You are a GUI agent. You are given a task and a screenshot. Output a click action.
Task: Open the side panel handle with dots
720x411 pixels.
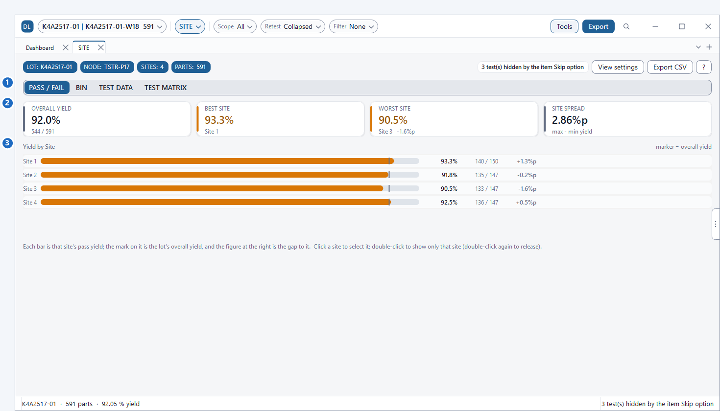point(716,224)
